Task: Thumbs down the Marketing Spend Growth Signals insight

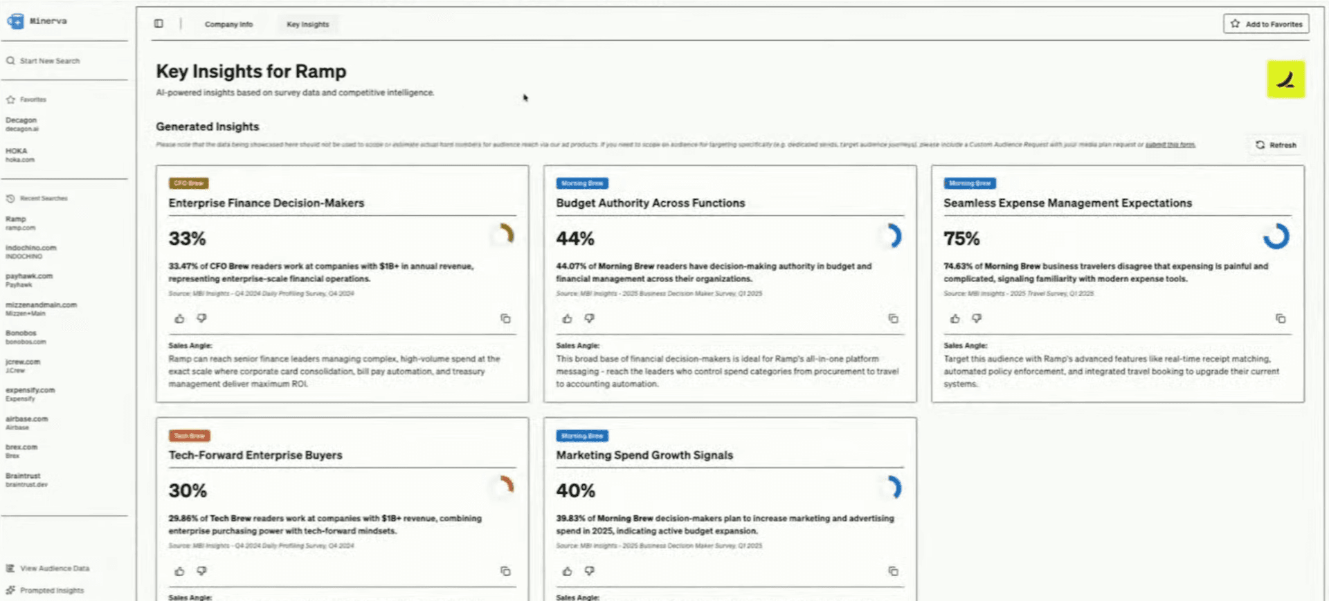Action: click(589, 571)
